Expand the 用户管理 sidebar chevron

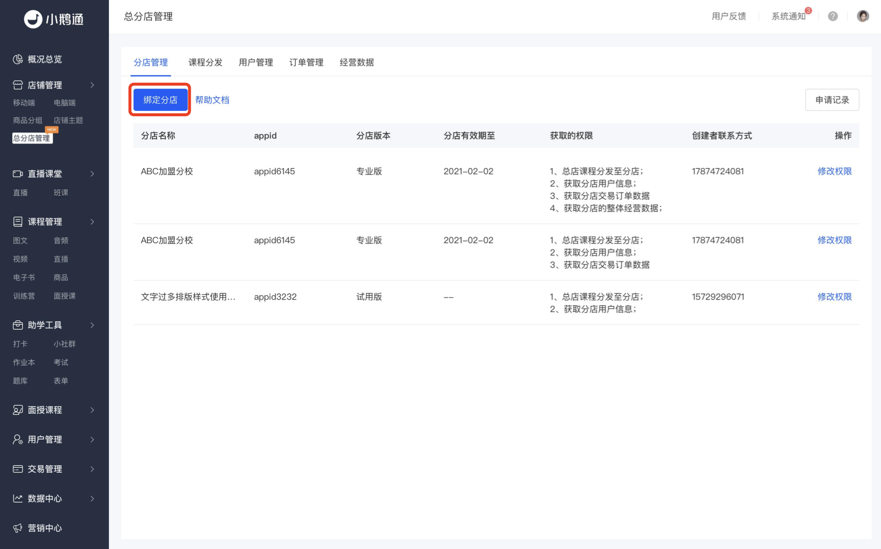pyautogui.click(x=92, y=440)
